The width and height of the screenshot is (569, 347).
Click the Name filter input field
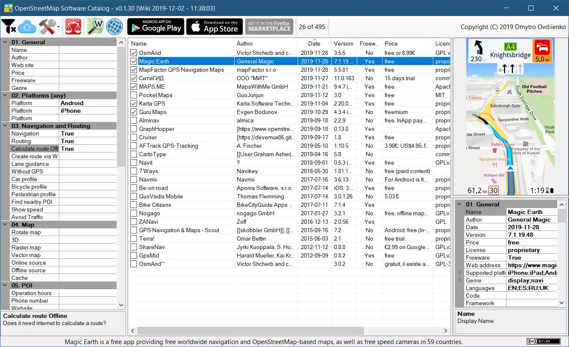coord(88,50)
